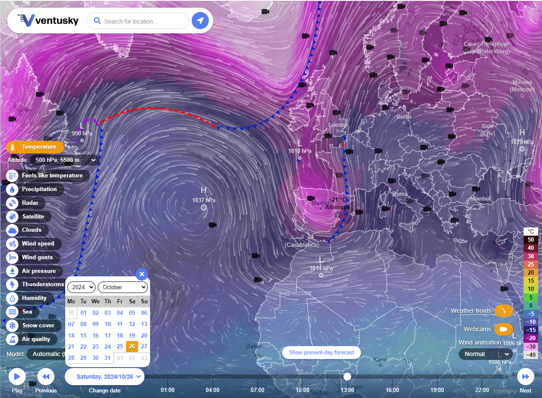
Task: Open the Altitude dropdown
Action: coord(64,160)
